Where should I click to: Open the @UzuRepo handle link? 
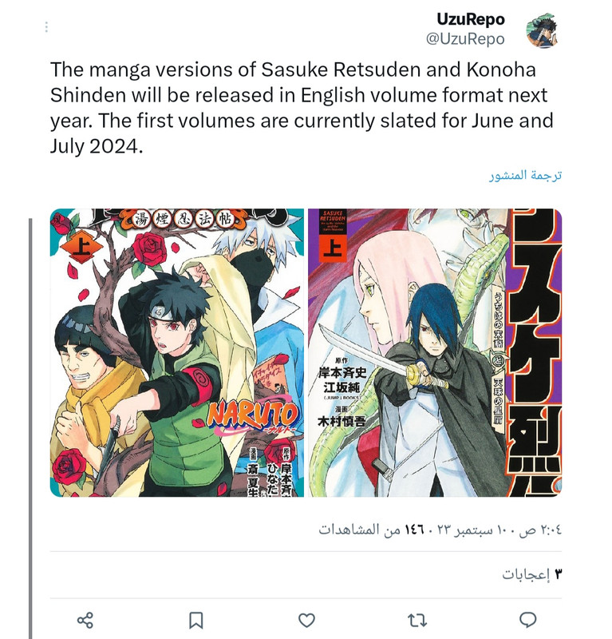click(465, 39)
